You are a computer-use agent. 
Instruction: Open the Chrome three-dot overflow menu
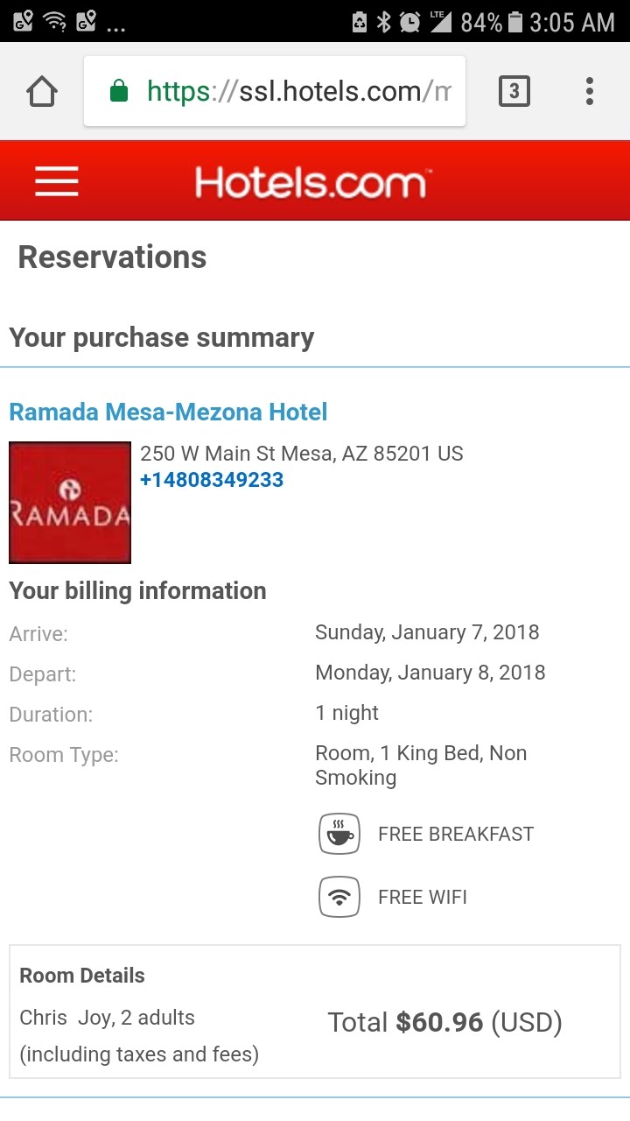coord(590,91)
